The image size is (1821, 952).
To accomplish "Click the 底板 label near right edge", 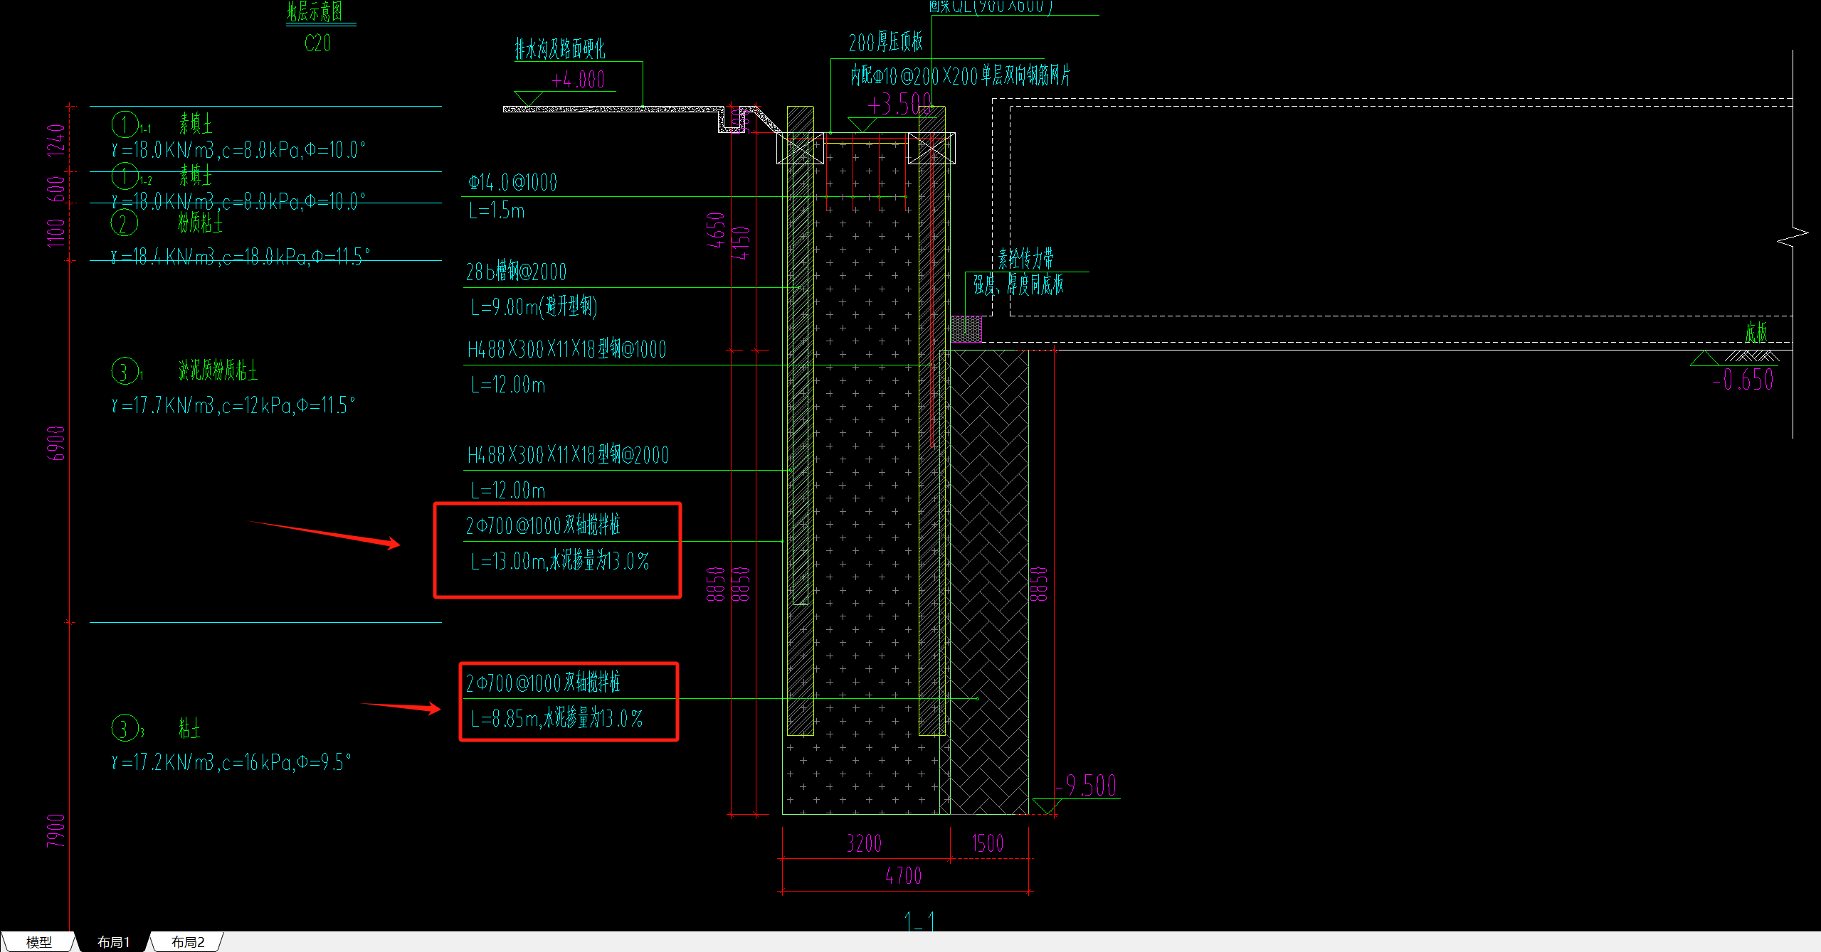I will pos(1756,332).
